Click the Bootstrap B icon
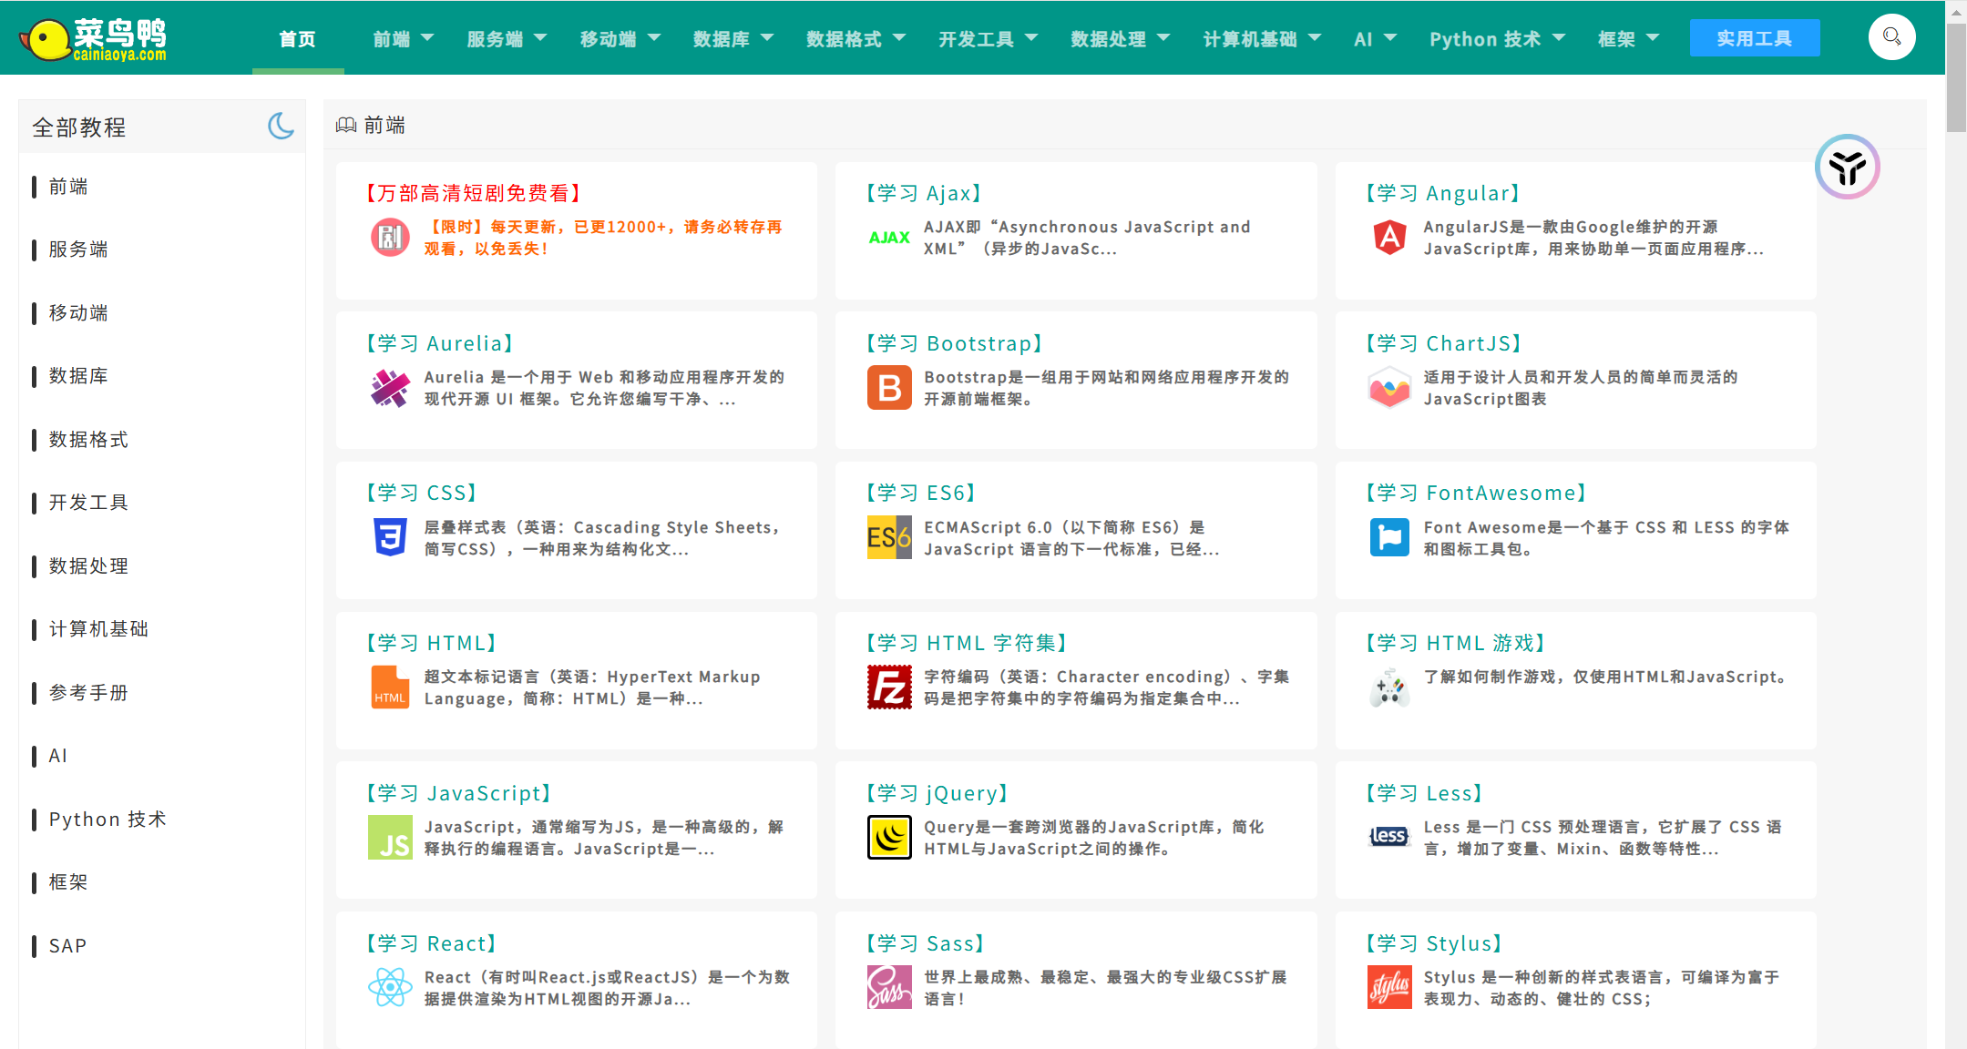 click(x=889, y=388)
